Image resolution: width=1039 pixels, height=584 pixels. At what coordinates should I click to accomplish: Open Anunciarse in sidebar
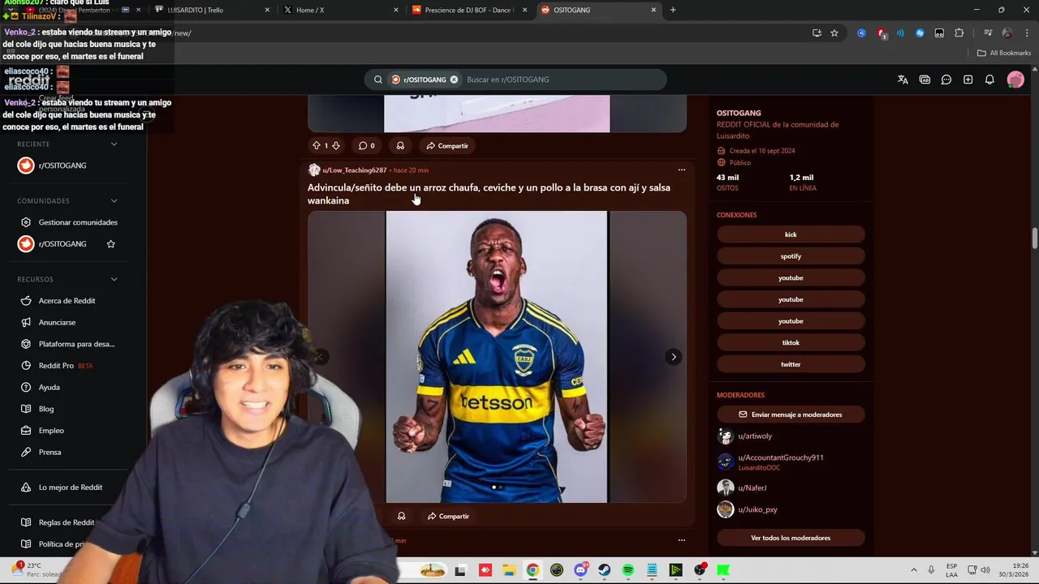[57, 323]
